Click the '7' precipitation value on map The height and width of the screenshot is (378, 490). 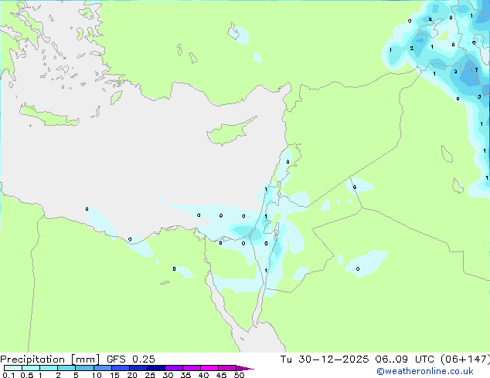(476, 70)
